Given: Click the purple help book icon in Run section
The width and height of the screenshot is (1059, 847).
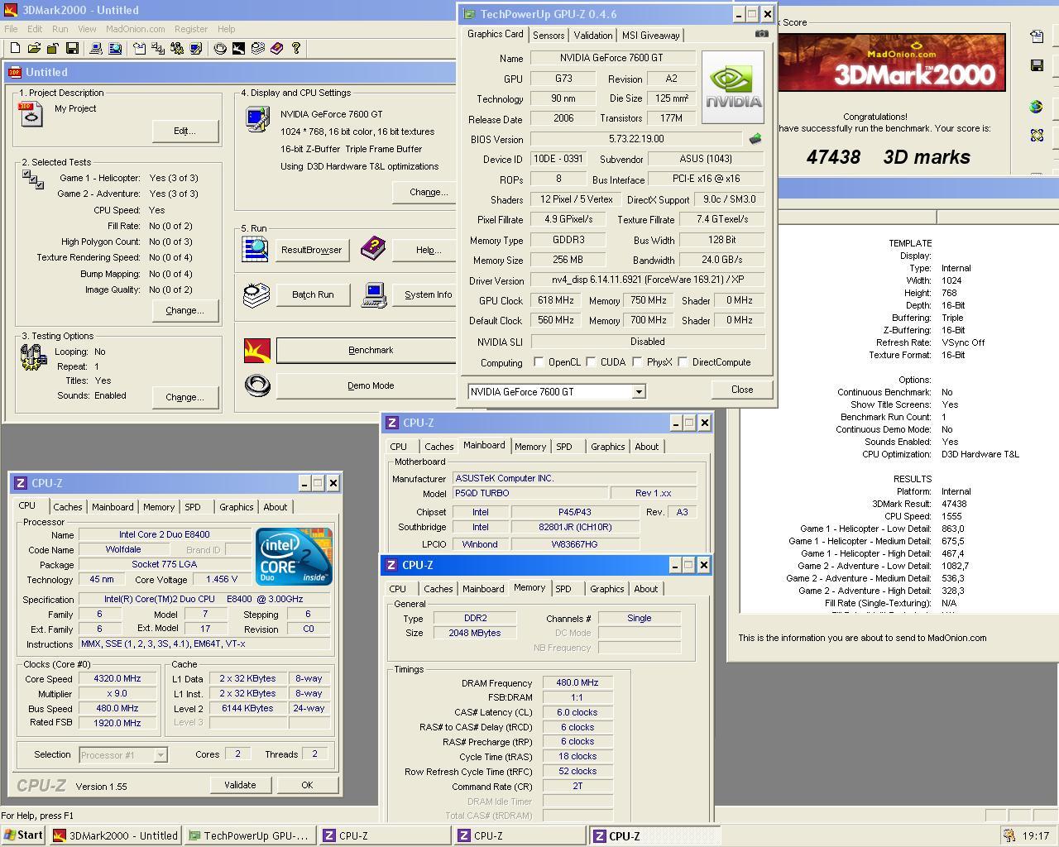Looking at the screenshot, I should pos(373,248).
